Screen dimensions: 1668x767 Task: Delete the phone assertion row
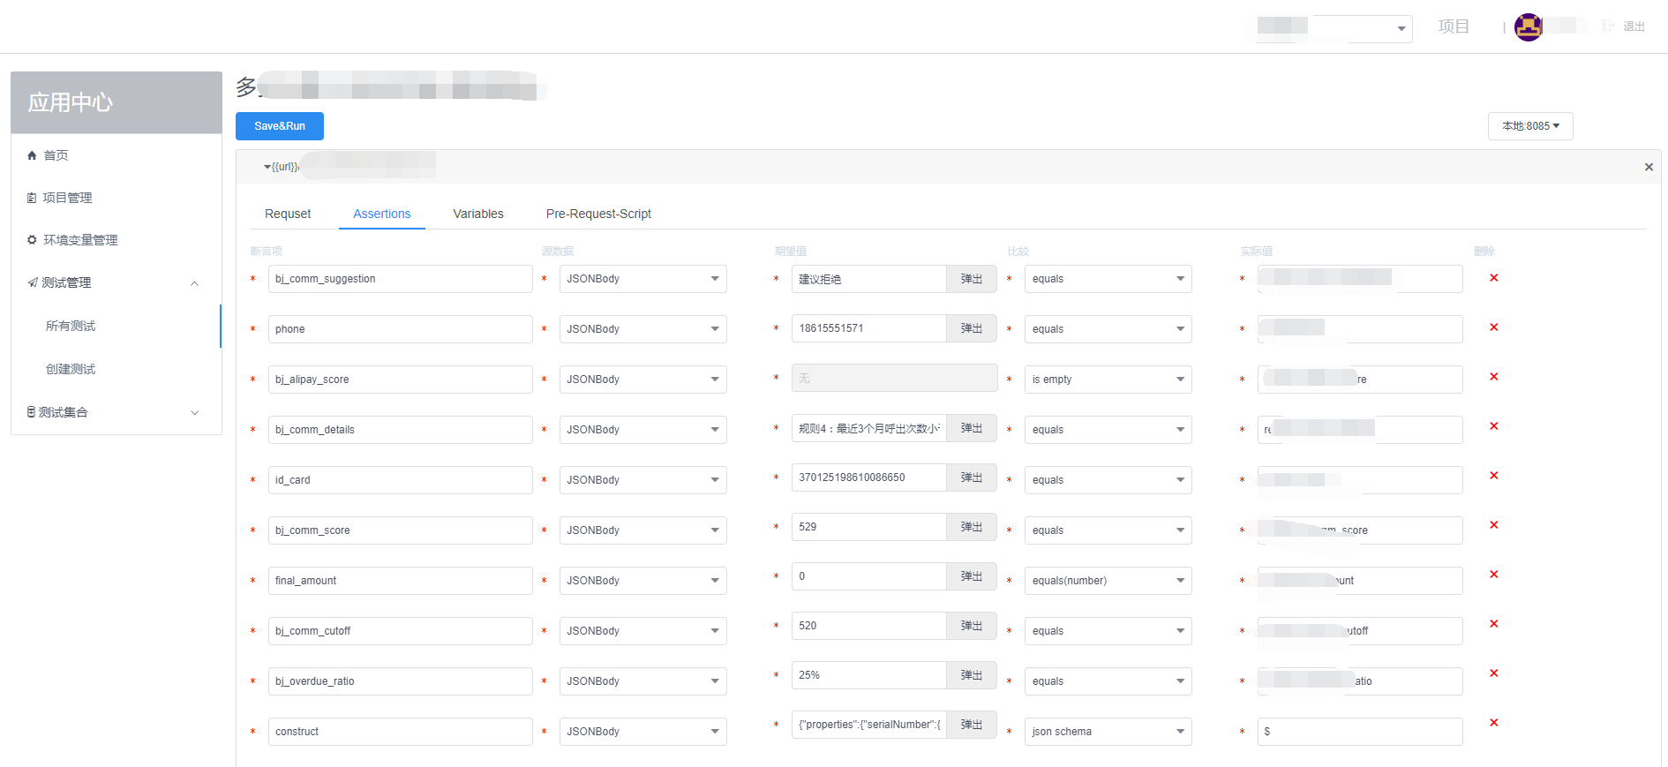point(1494,327)
